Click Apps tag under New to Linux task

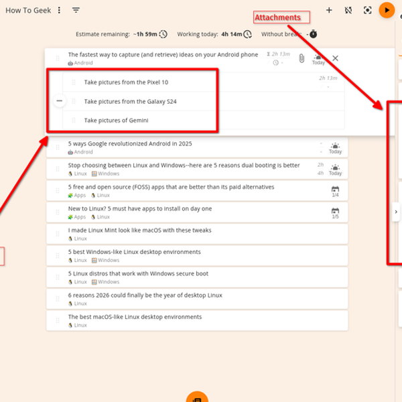[x=76, y=217]
